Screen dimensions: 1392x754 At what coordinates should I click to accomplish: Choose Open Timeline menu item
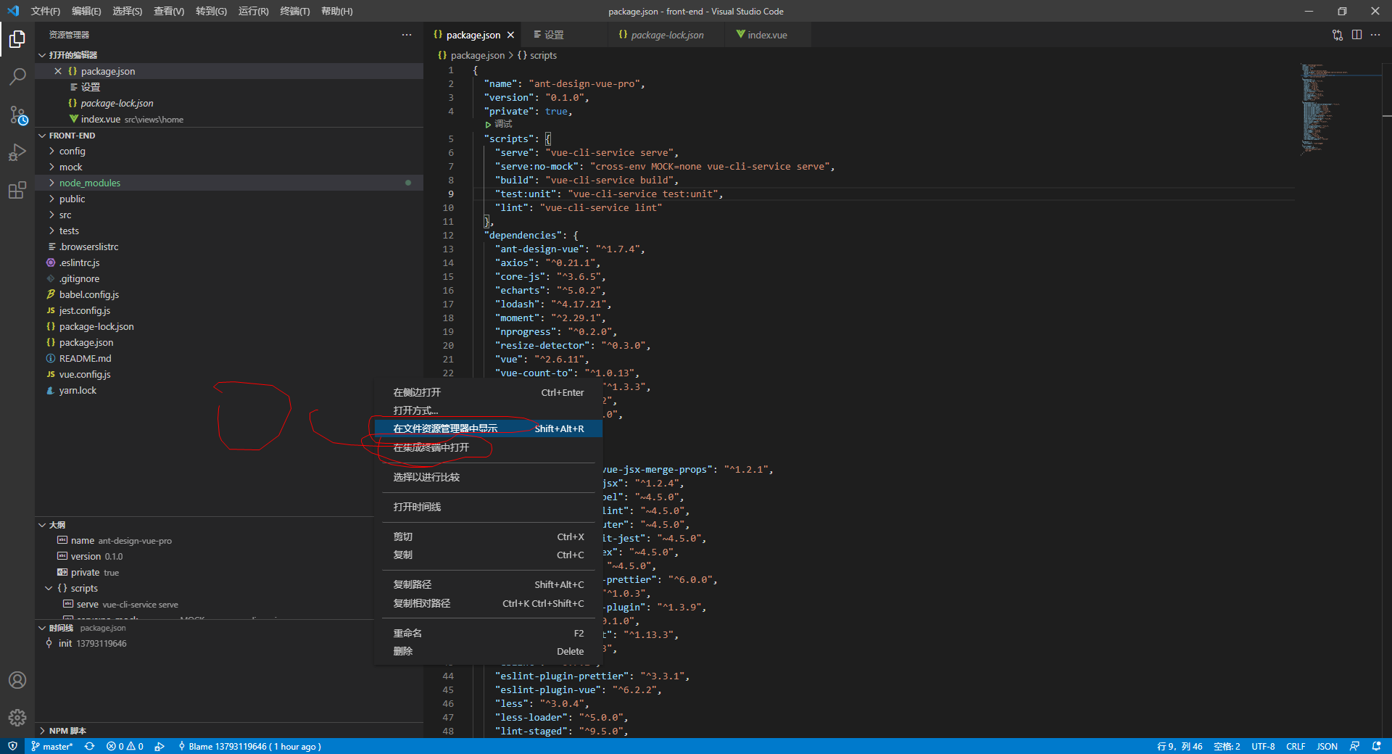489,507
